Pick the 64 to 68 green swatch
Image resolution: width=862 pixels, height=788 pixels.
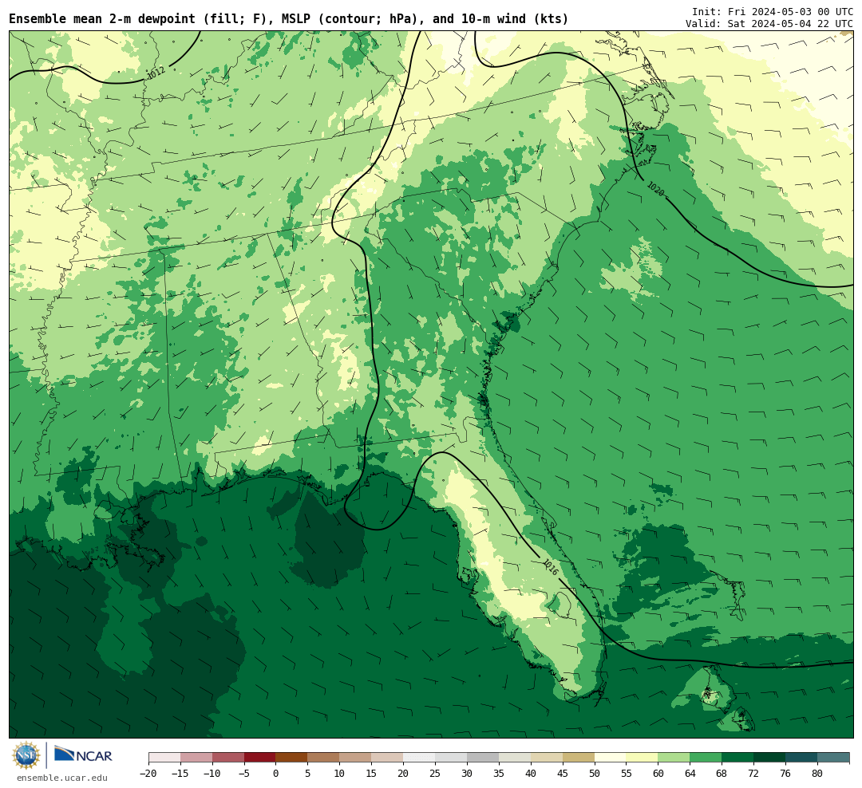[706, 758]
